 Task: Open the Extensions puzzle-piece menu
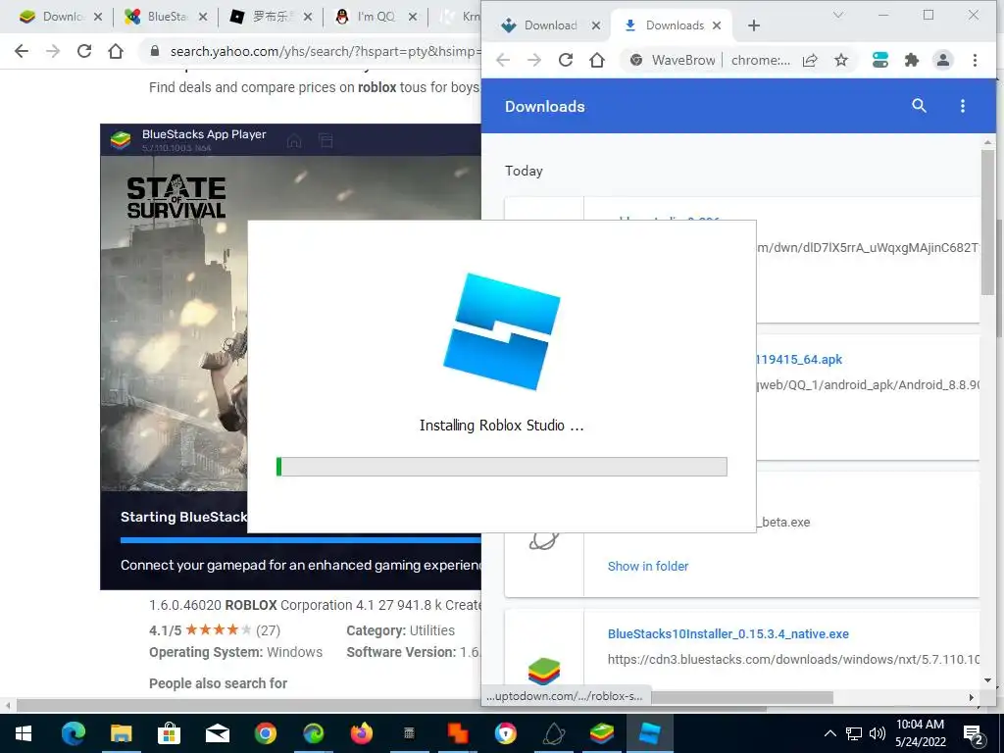coord(911,60)
